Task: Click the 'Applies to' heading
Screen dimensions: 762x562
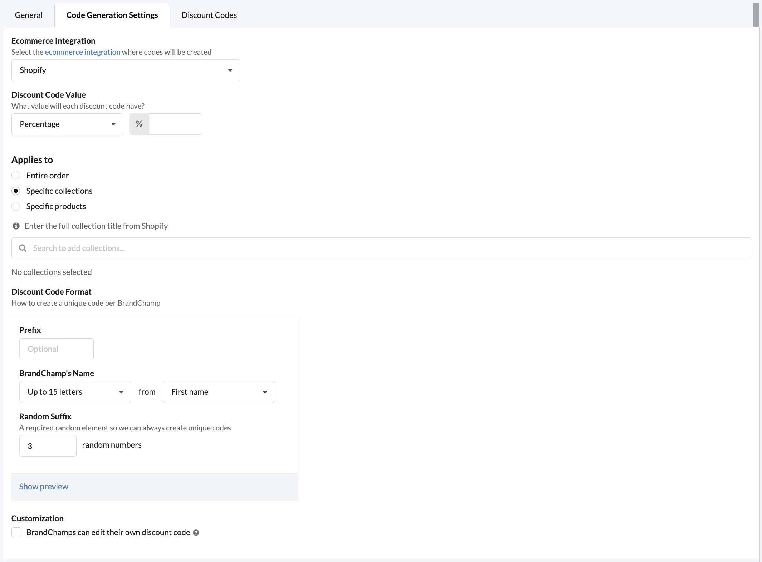Action: point(32,160)
